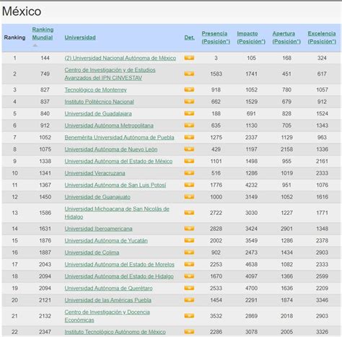
Task: Open Universidad Autónoma de Yucatán link
Action: (x=106, y=240)
